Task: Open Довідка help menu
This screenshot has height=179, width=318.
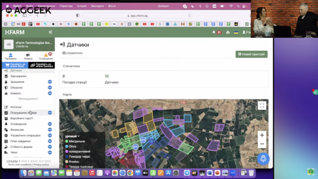Action: pos(163,6)
